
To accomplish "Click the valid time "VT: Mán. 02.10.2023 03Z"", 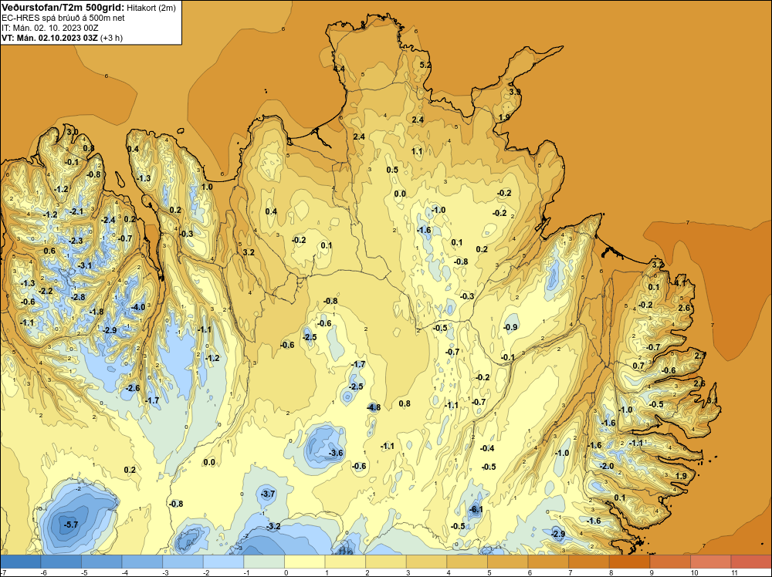I will point(49,38).
